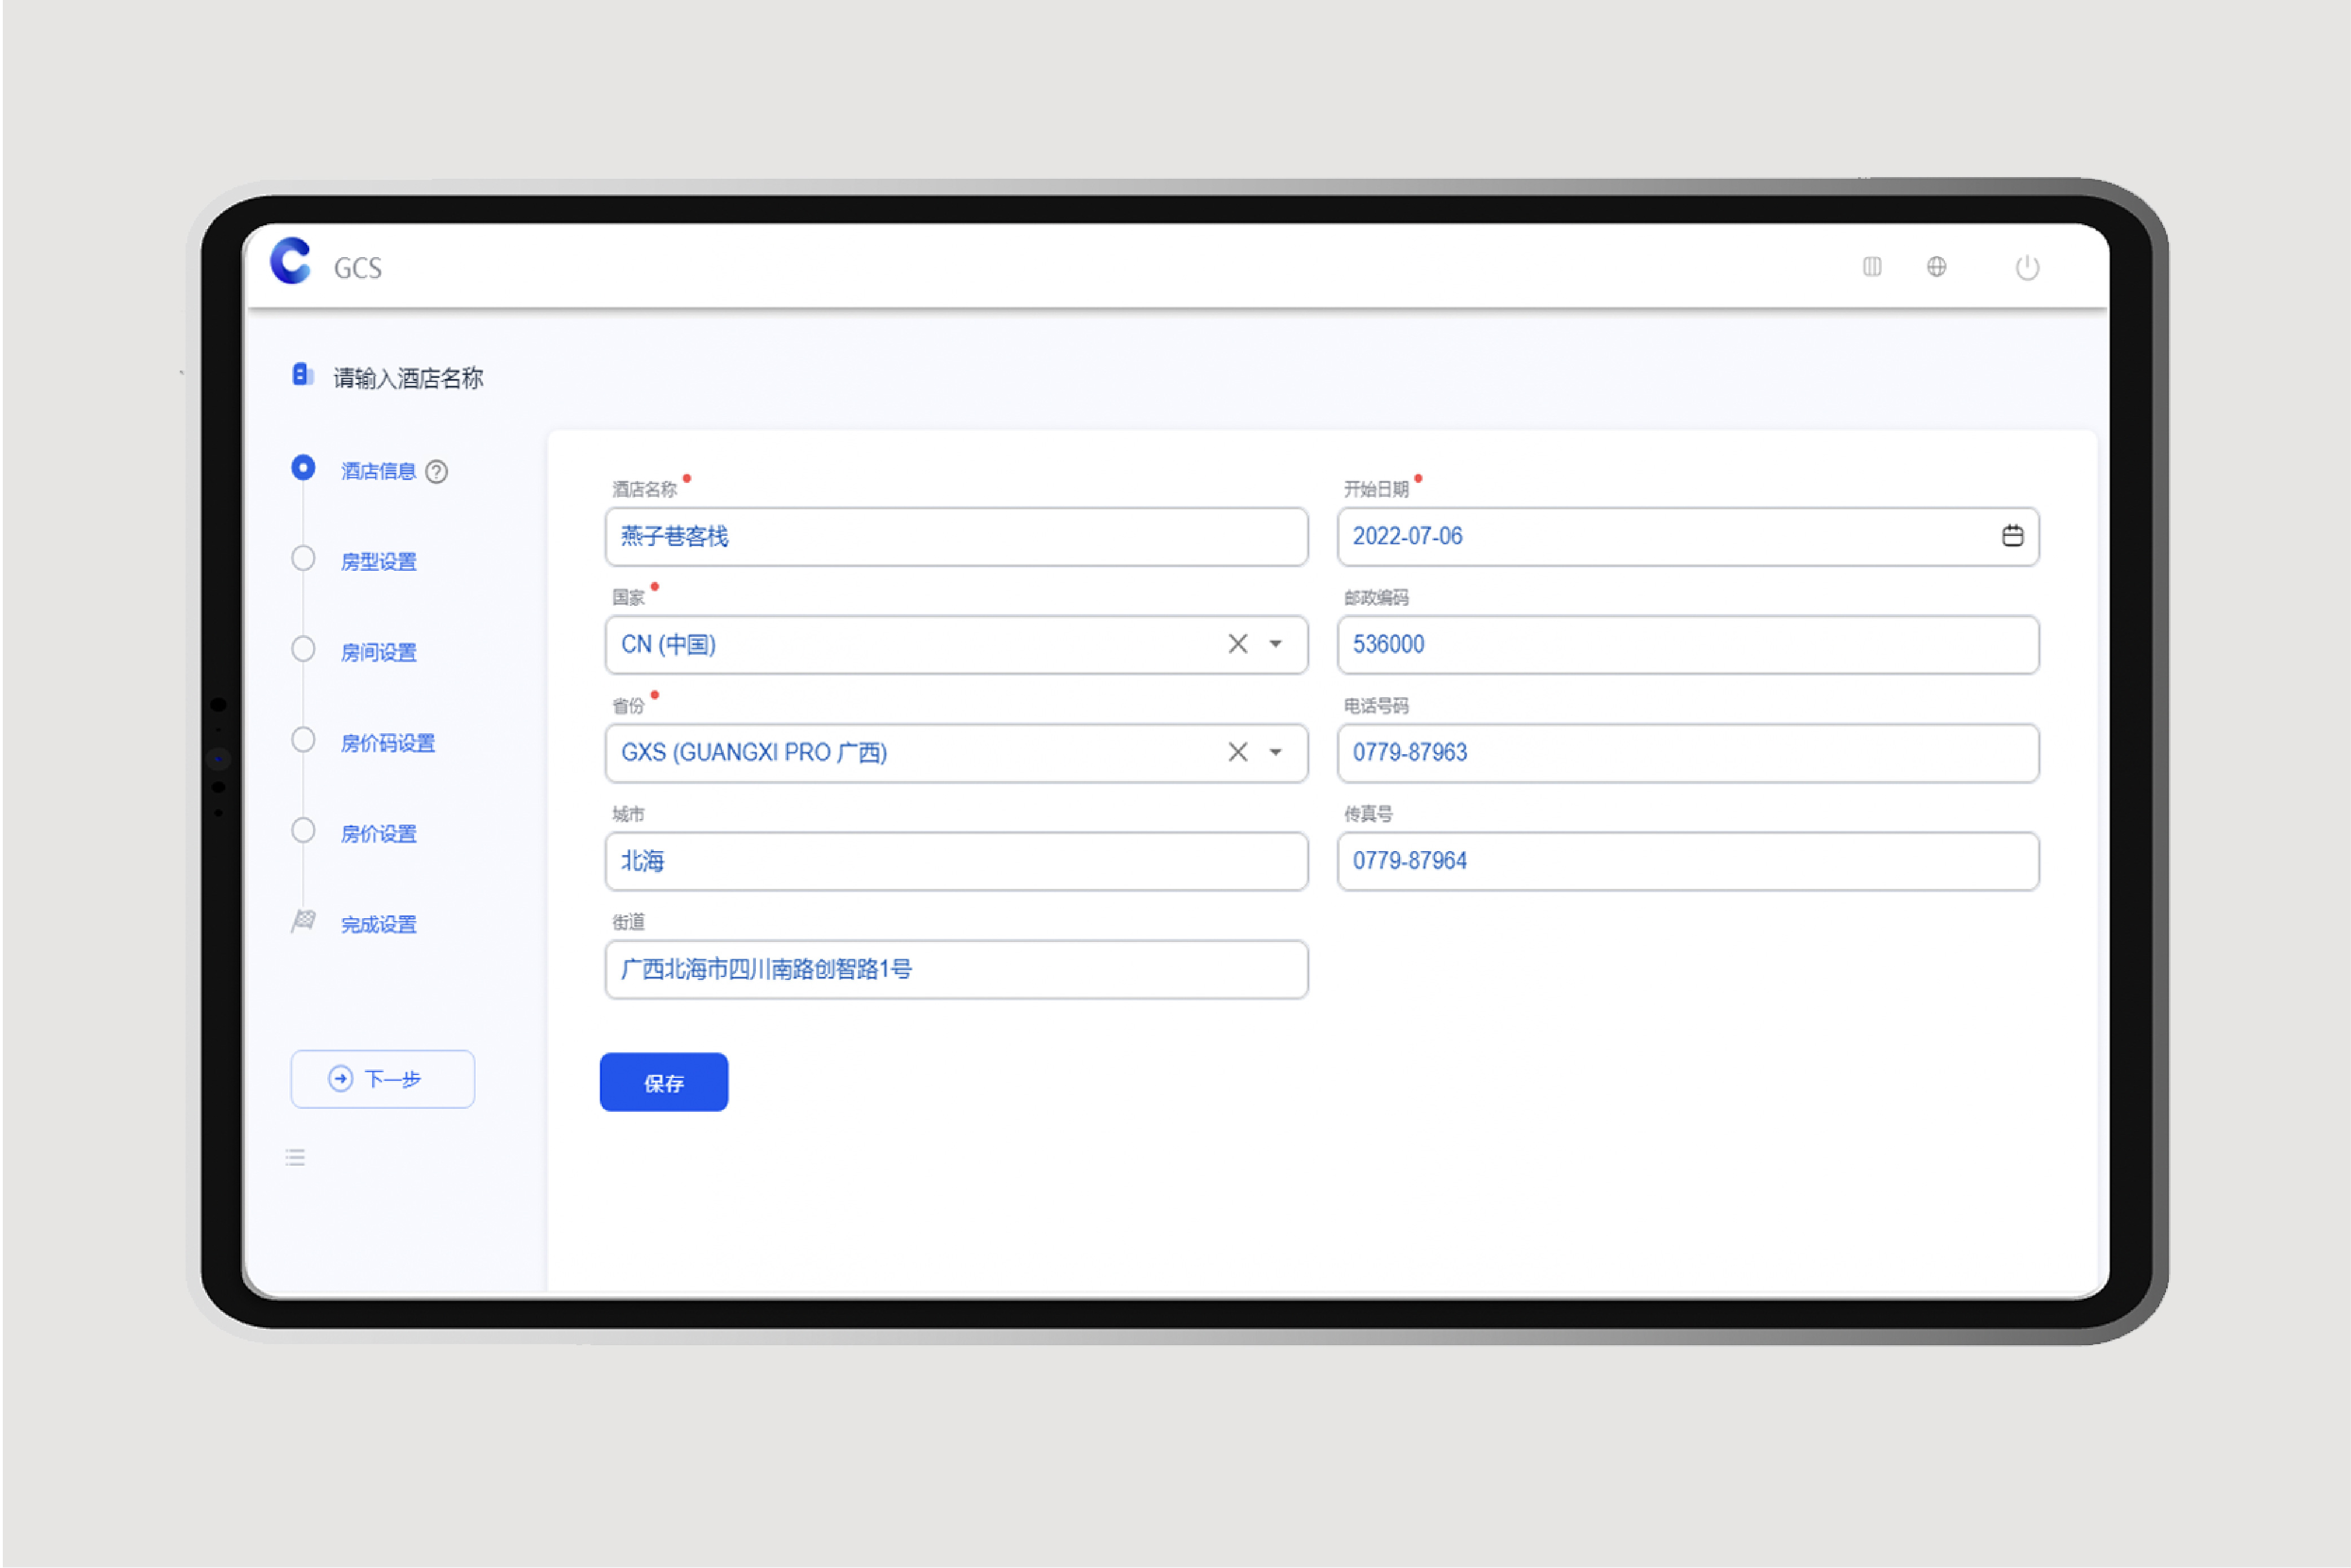Expand the 国家 country dropdown arrow
2351x1568 pixels.
pos(1275,644)
